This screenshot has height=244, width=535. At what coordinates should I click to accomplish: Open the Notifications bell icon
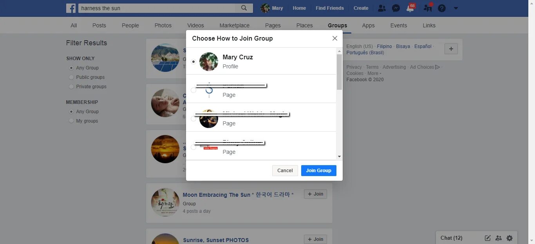tap(410, 8)
